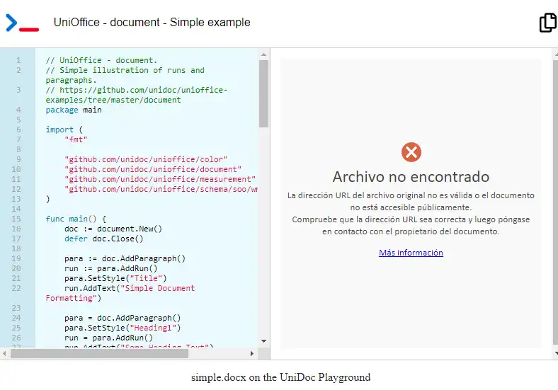
Task: Click the horizontal scrollbar left arrow
Action: 4,353
